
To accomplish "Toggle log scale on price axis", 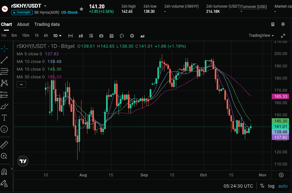I will tap(271, 186).
